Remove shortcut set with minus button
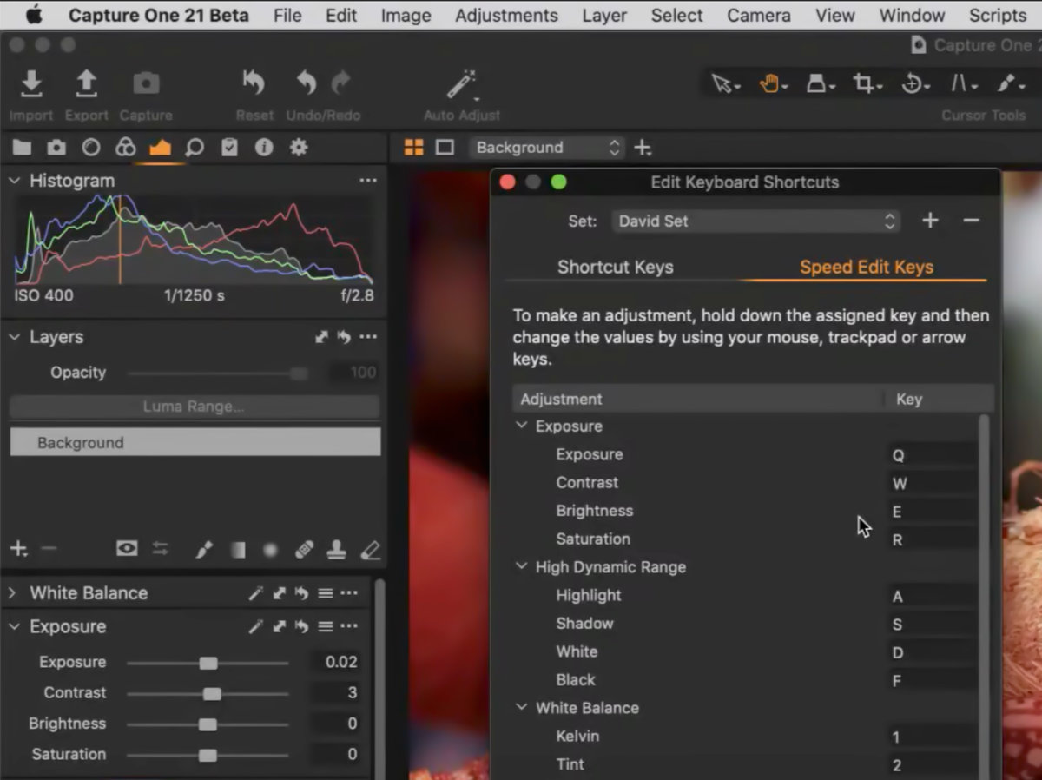Viewport: 1042px width, 780px height. [971, 221]
